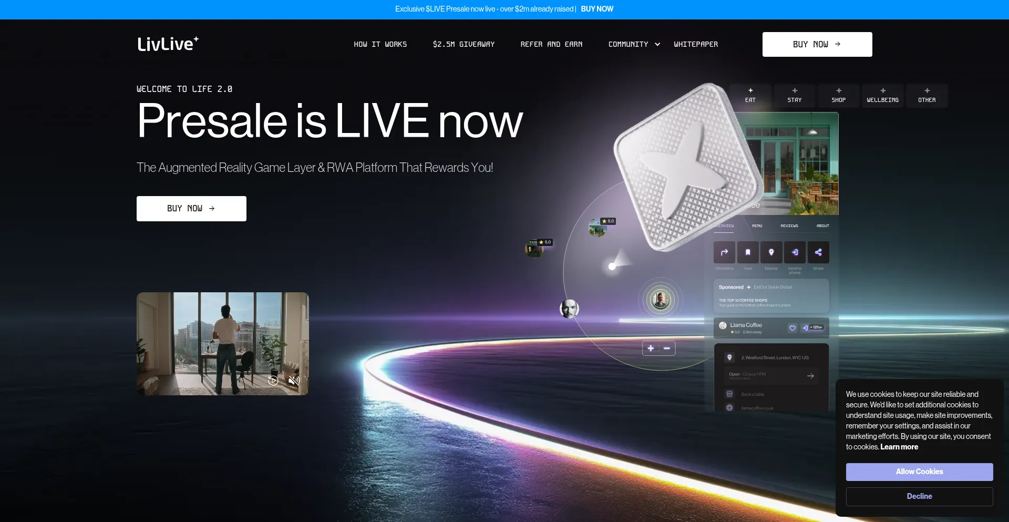Unmute the promo video sound
Viewport: 1009px width, 522px height.
click(x=294, y=380)
